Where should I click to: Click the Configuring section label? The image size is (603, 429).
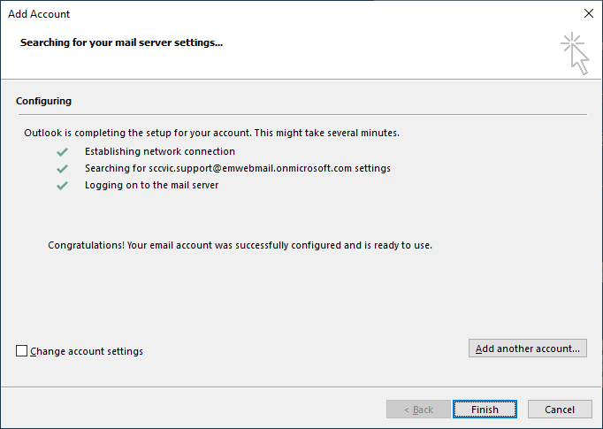(x=43, y=102)
